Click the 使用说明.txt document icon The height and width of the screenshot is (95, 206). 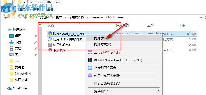[50, 45]
